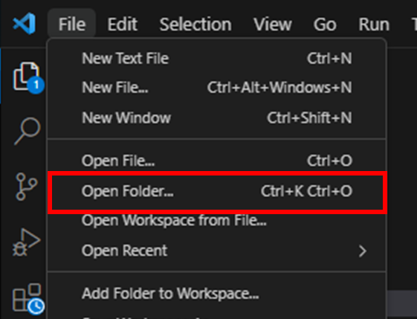Open the Extensions view icon
Image resolution: width=417 pixels, height=319 pixels.
[28, 298]
